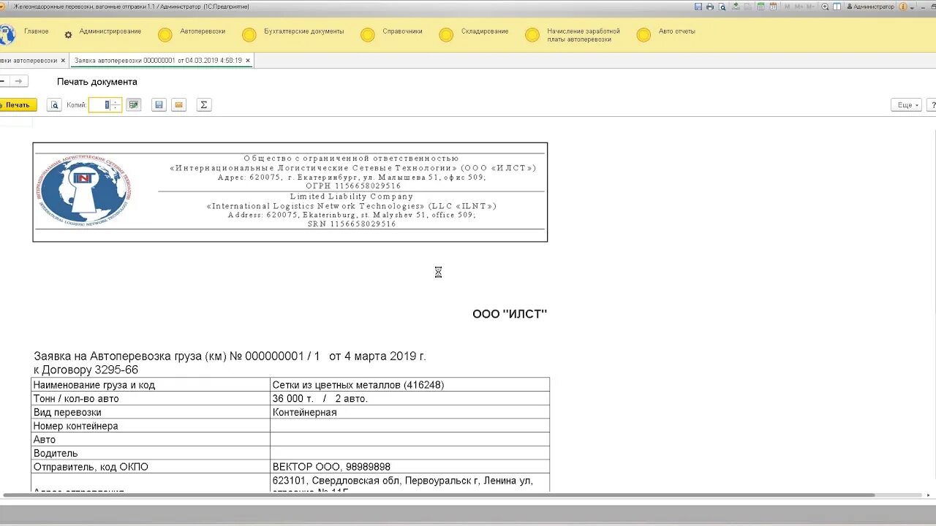Click the yellow circle icon beside Автоперевозки
The image size is (936, 526).
(165, 35)
